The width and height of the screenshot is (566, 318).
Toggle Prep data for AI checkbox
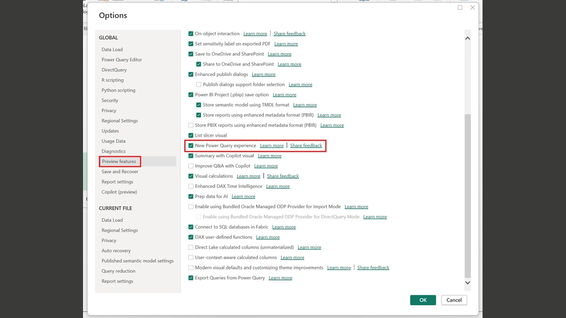tap(191, 196)
